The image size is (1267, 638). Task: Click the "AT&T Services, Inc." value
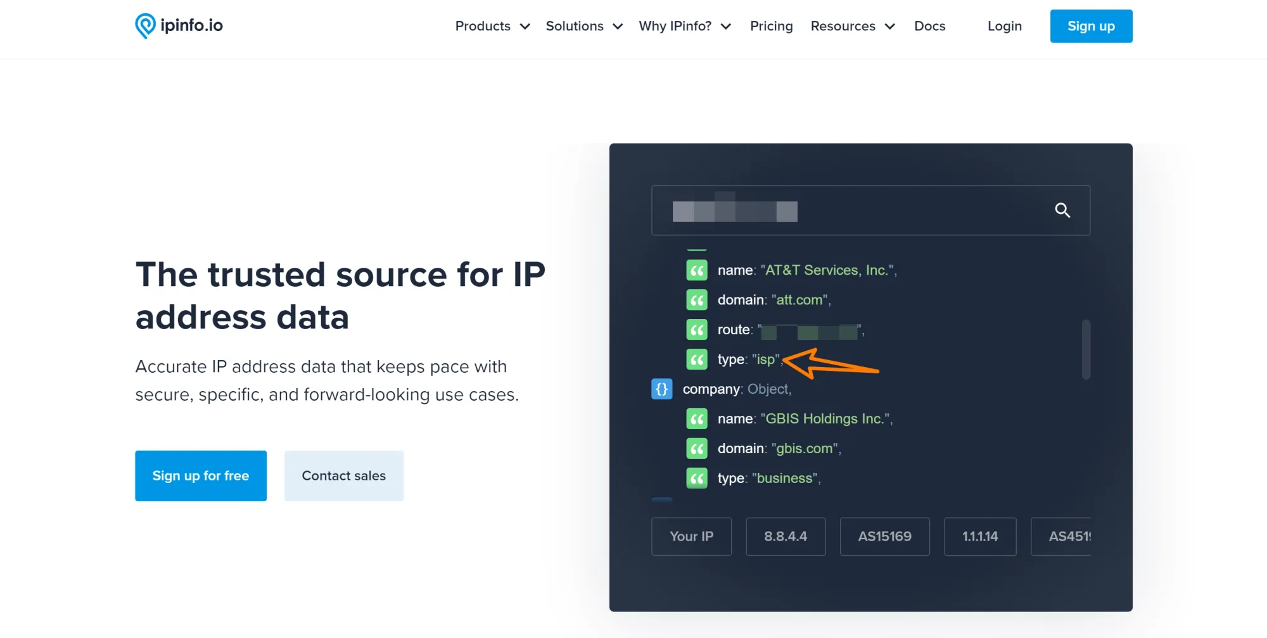[827, 270]
